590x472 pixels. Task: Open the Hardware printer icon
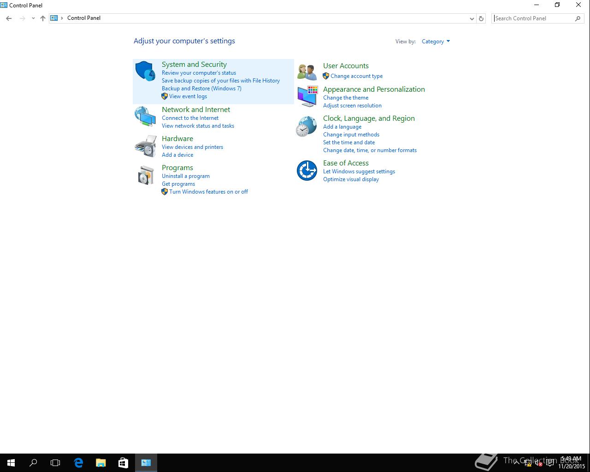[x=145, y=146]
